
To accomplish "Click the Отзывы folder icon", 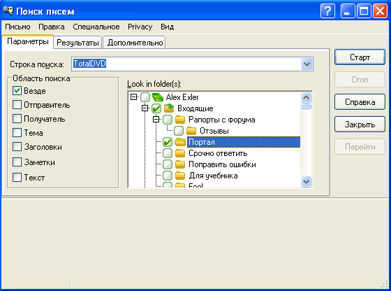I will 191,131.
